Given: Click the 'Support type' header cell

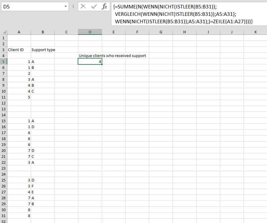Looking at the screenshot, I should 43,50.
